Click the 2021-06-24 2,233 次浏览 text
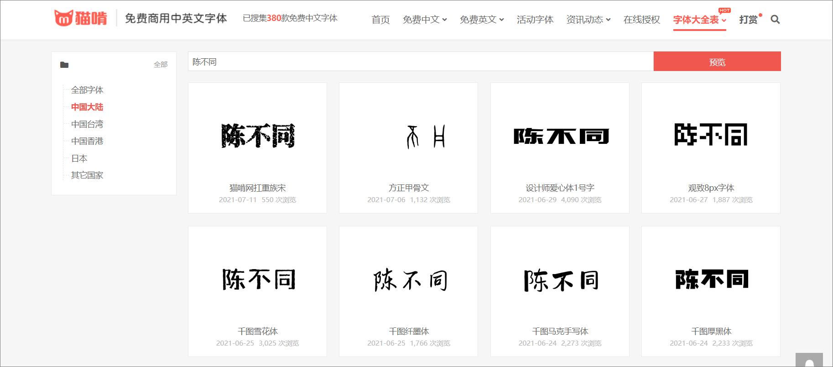This screenshot has height=367, width=833. (711, 343)
